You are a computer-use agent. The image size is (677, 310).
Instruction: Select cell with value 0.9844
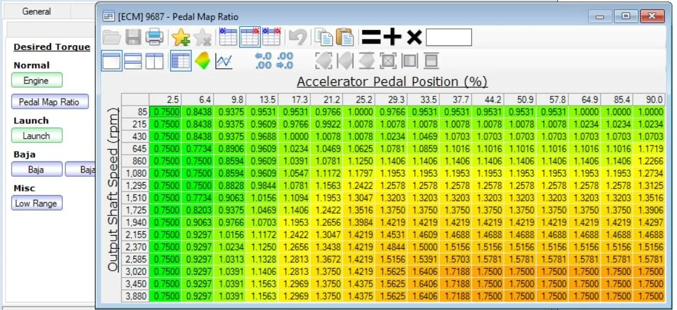(x=262, y=185)
